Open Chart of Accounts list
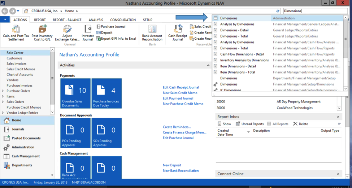Image resolution: width=352 pixels, height=188 pixels. coord(20,74)
